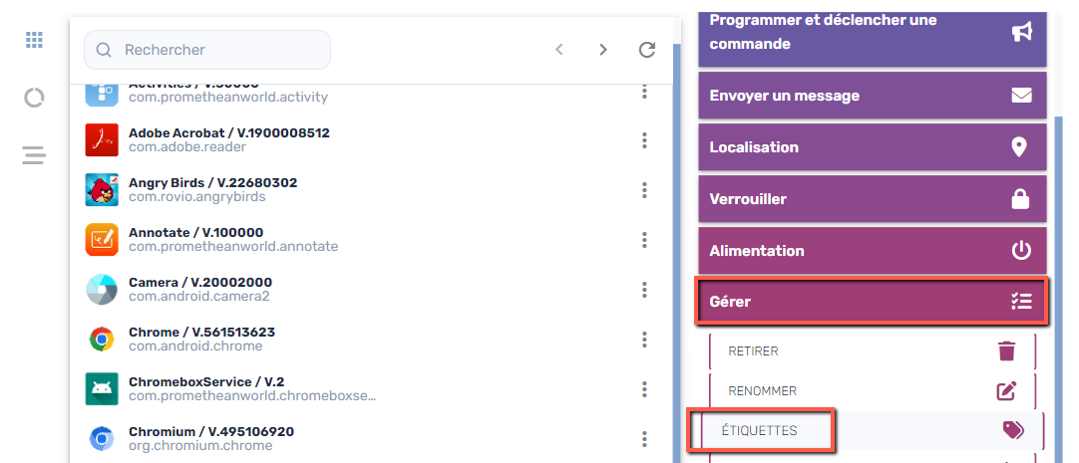Viewport: 1079px width, 463px height.
Task: Click the Verrouiller button
Action: (872, 199)
